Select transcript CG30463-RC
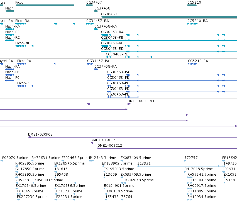The image size is (237, 201). click(x=169, y=46)
